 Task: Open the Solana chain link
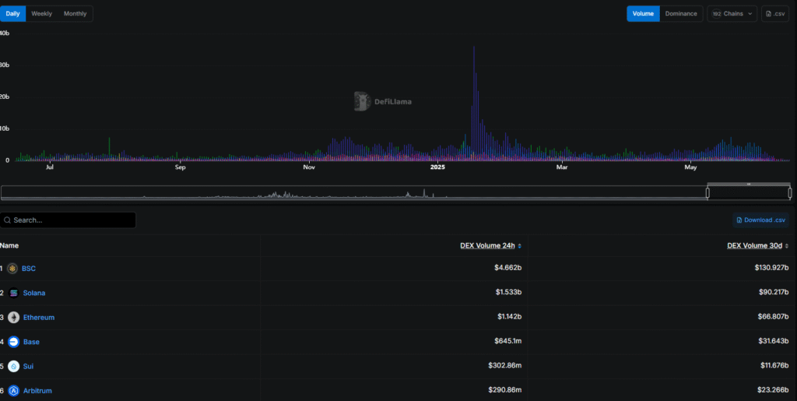(34, 293)
